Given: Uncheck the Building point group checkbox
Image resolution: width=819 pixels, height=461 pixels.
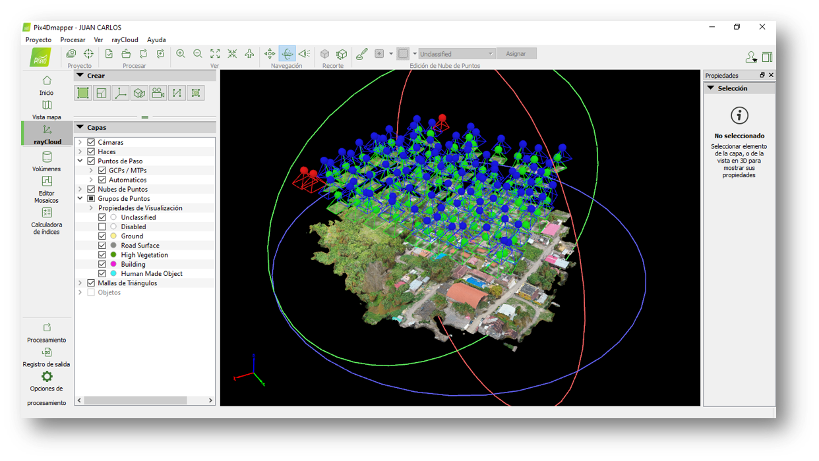Looking at the screenshot, I should tap(102, 264).
